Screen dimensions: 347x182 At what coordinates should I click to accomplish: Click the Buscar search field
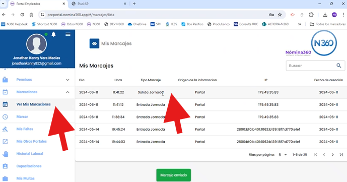(315, 66)
